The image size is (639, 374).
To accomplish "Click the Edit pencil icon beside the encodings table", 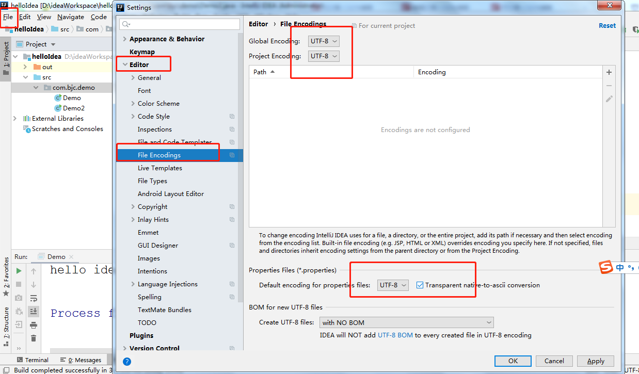I will [609, 99].
